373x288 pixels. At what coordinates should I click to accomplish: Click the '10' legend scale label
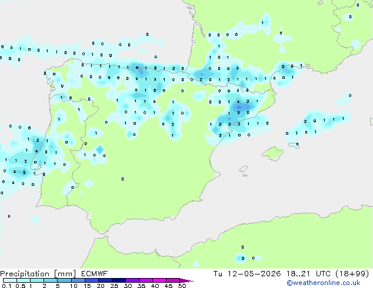(x=74, y=286)
